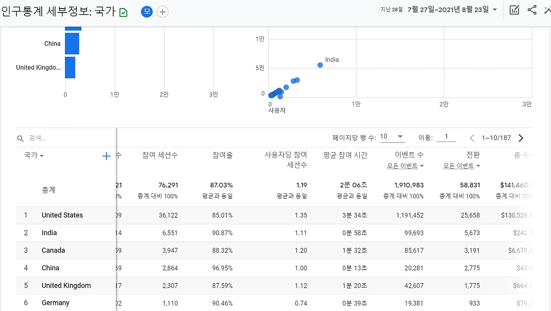The image size is (551, 311).
Task: Click total engaged sessions 76,291
Action: [168, 185]
